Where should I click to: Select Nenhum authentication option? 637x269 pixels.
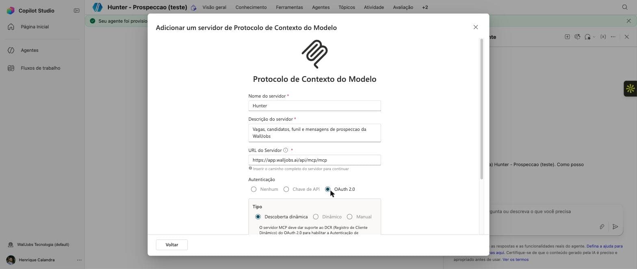coord(254,189)
